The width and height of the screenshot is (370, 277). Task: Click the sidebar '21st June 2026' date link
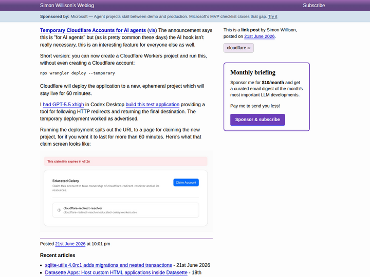pos(260,36)
